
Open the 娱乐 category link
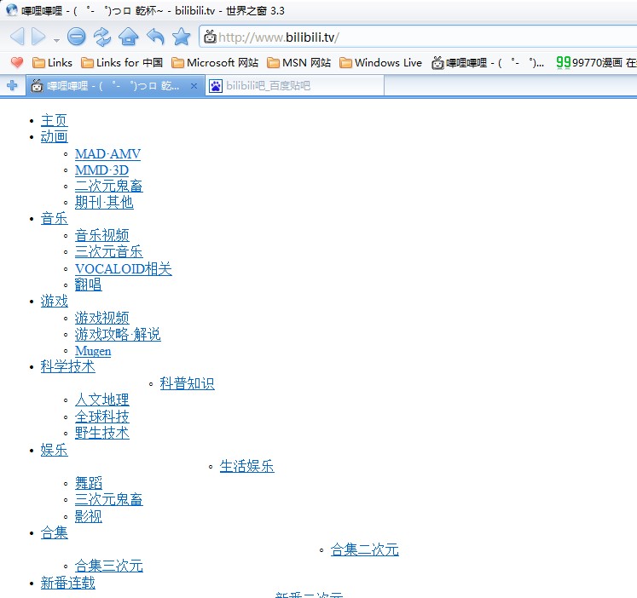pyautogui.click(x=54, y=451)
